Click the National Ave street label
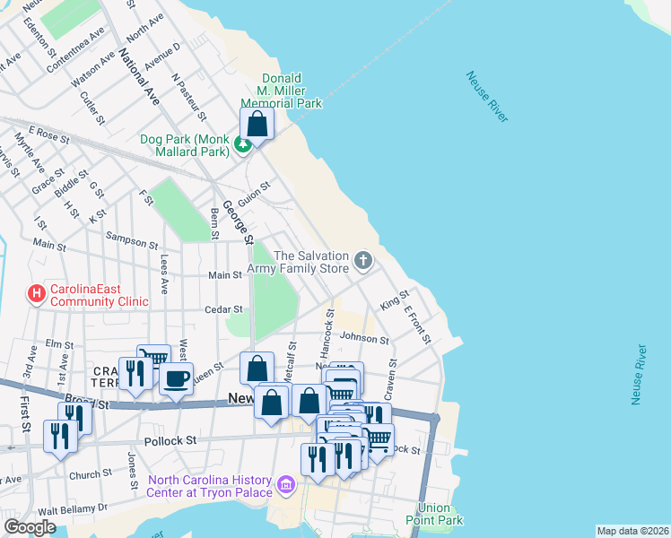 pyautogui.click(x=139, y=76)
